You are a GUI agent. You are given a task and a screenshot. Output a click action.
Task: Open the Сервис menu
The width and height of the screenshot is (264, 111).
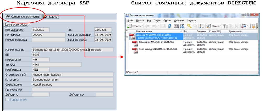[167, 20]
